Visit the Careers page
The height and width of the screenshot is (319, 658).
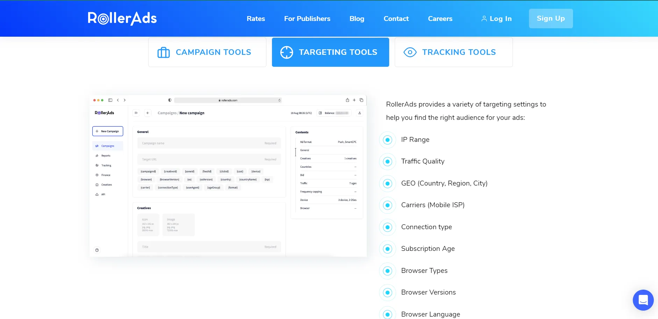[440, 19]
